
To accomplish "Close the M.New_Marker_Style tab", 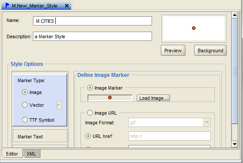I will (x=67, y=6).
